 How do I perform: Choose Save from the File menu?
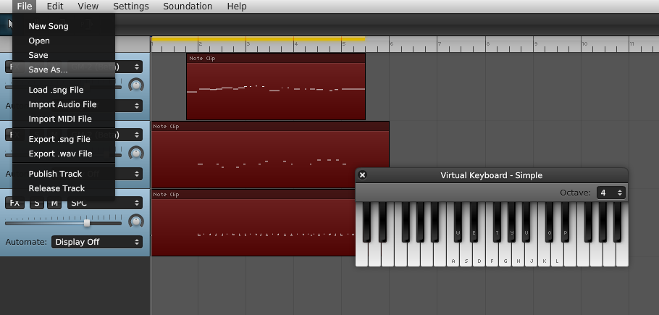click(x=64, y=55)
